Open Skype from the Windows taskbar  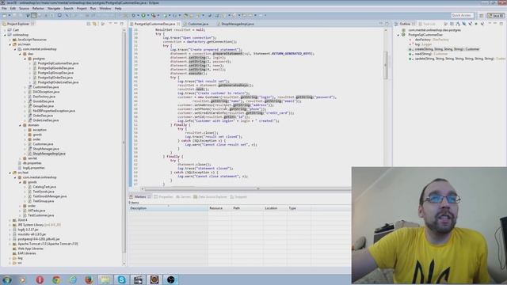coord(121,279)
